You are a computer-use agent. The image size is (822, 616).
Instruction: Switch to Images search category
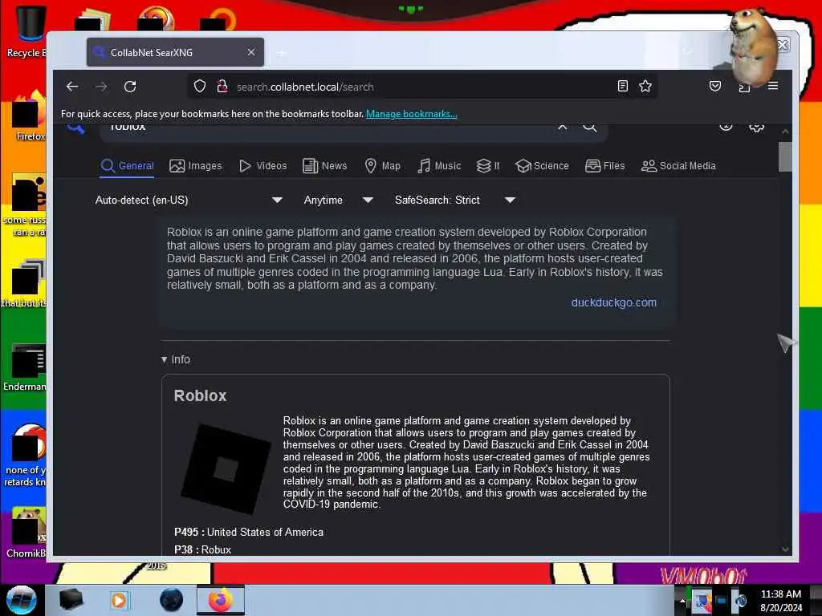[196, 166]
